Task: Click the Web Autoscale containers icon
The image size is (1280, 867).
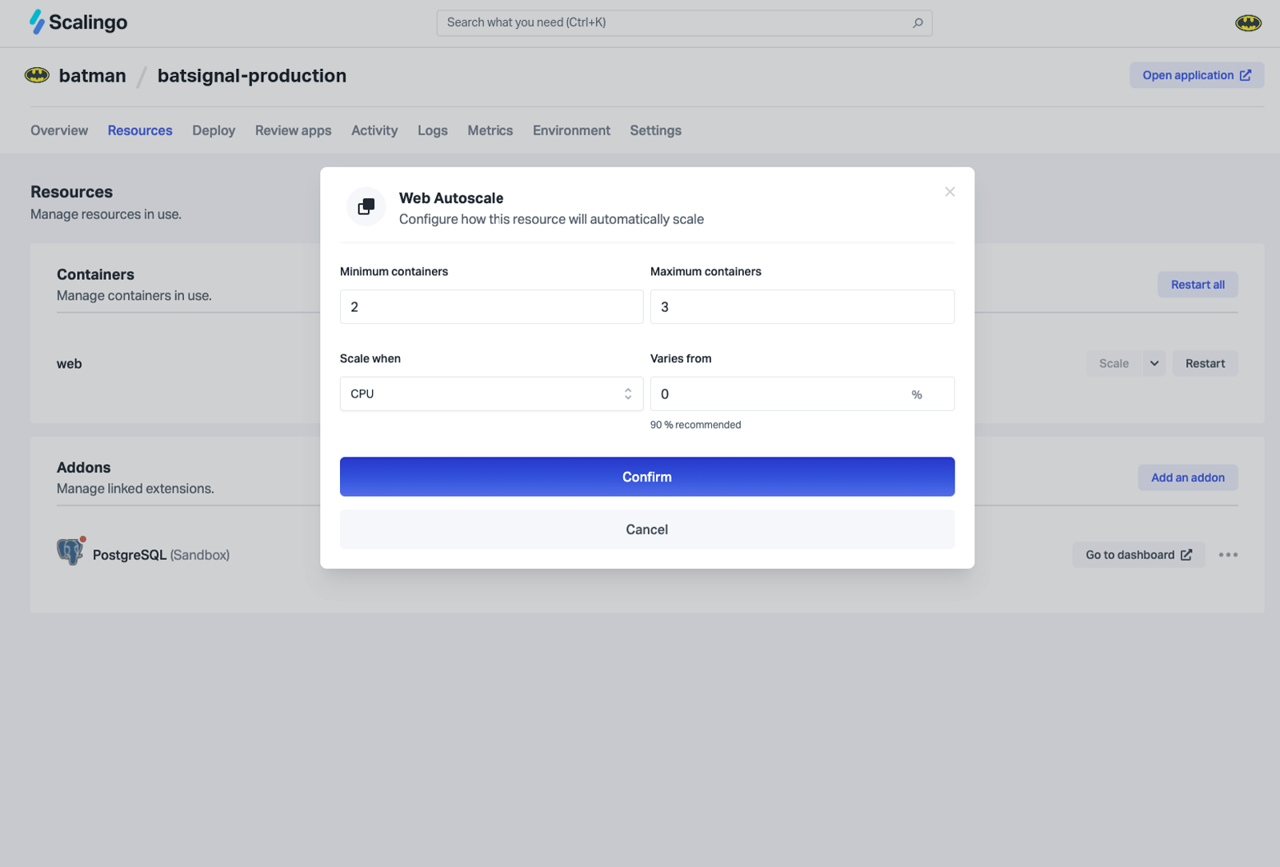Action: pyautogui.click(x=366, y=207)
